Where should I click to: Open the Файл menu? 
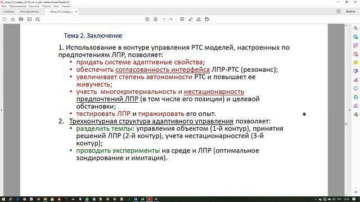pos(4,6)
